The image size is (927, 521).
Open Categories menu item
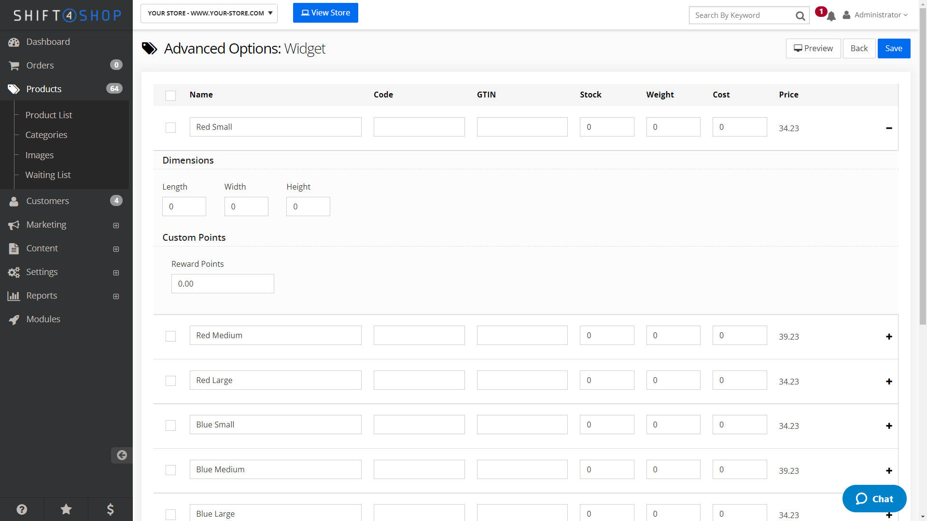[x=46, y=134]
